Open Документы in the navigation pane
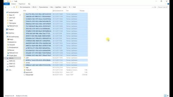The image size is (173, 97). click(x=13, y=42)
